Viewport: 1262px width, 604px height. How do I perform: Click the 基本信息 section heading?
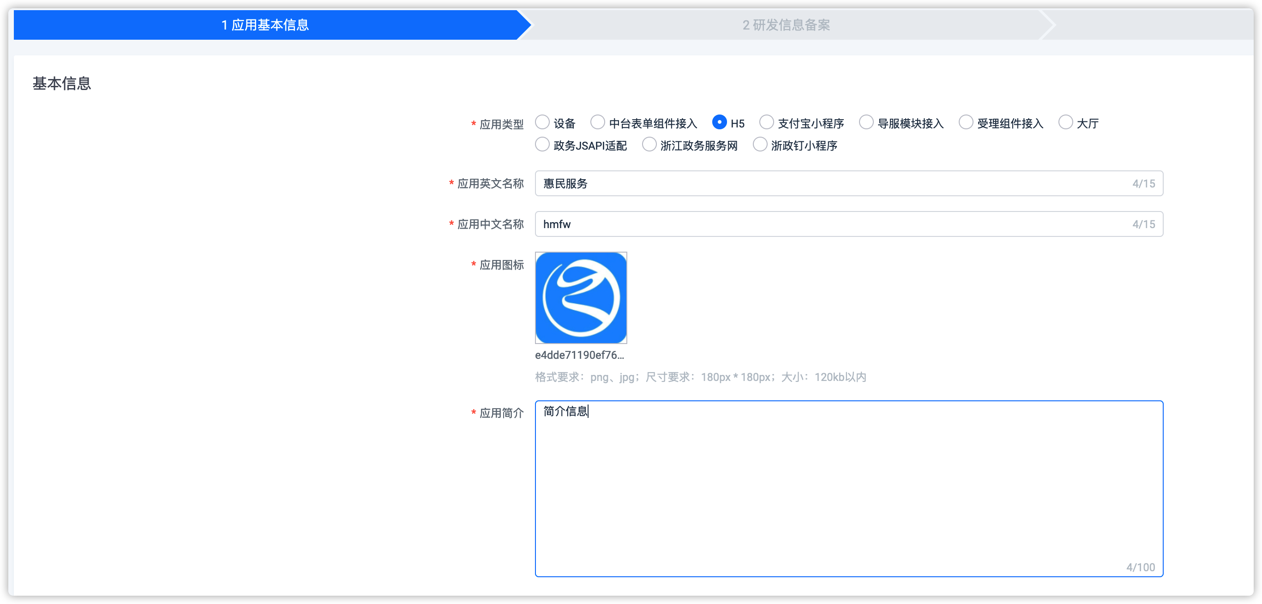[x=62, y=83]
